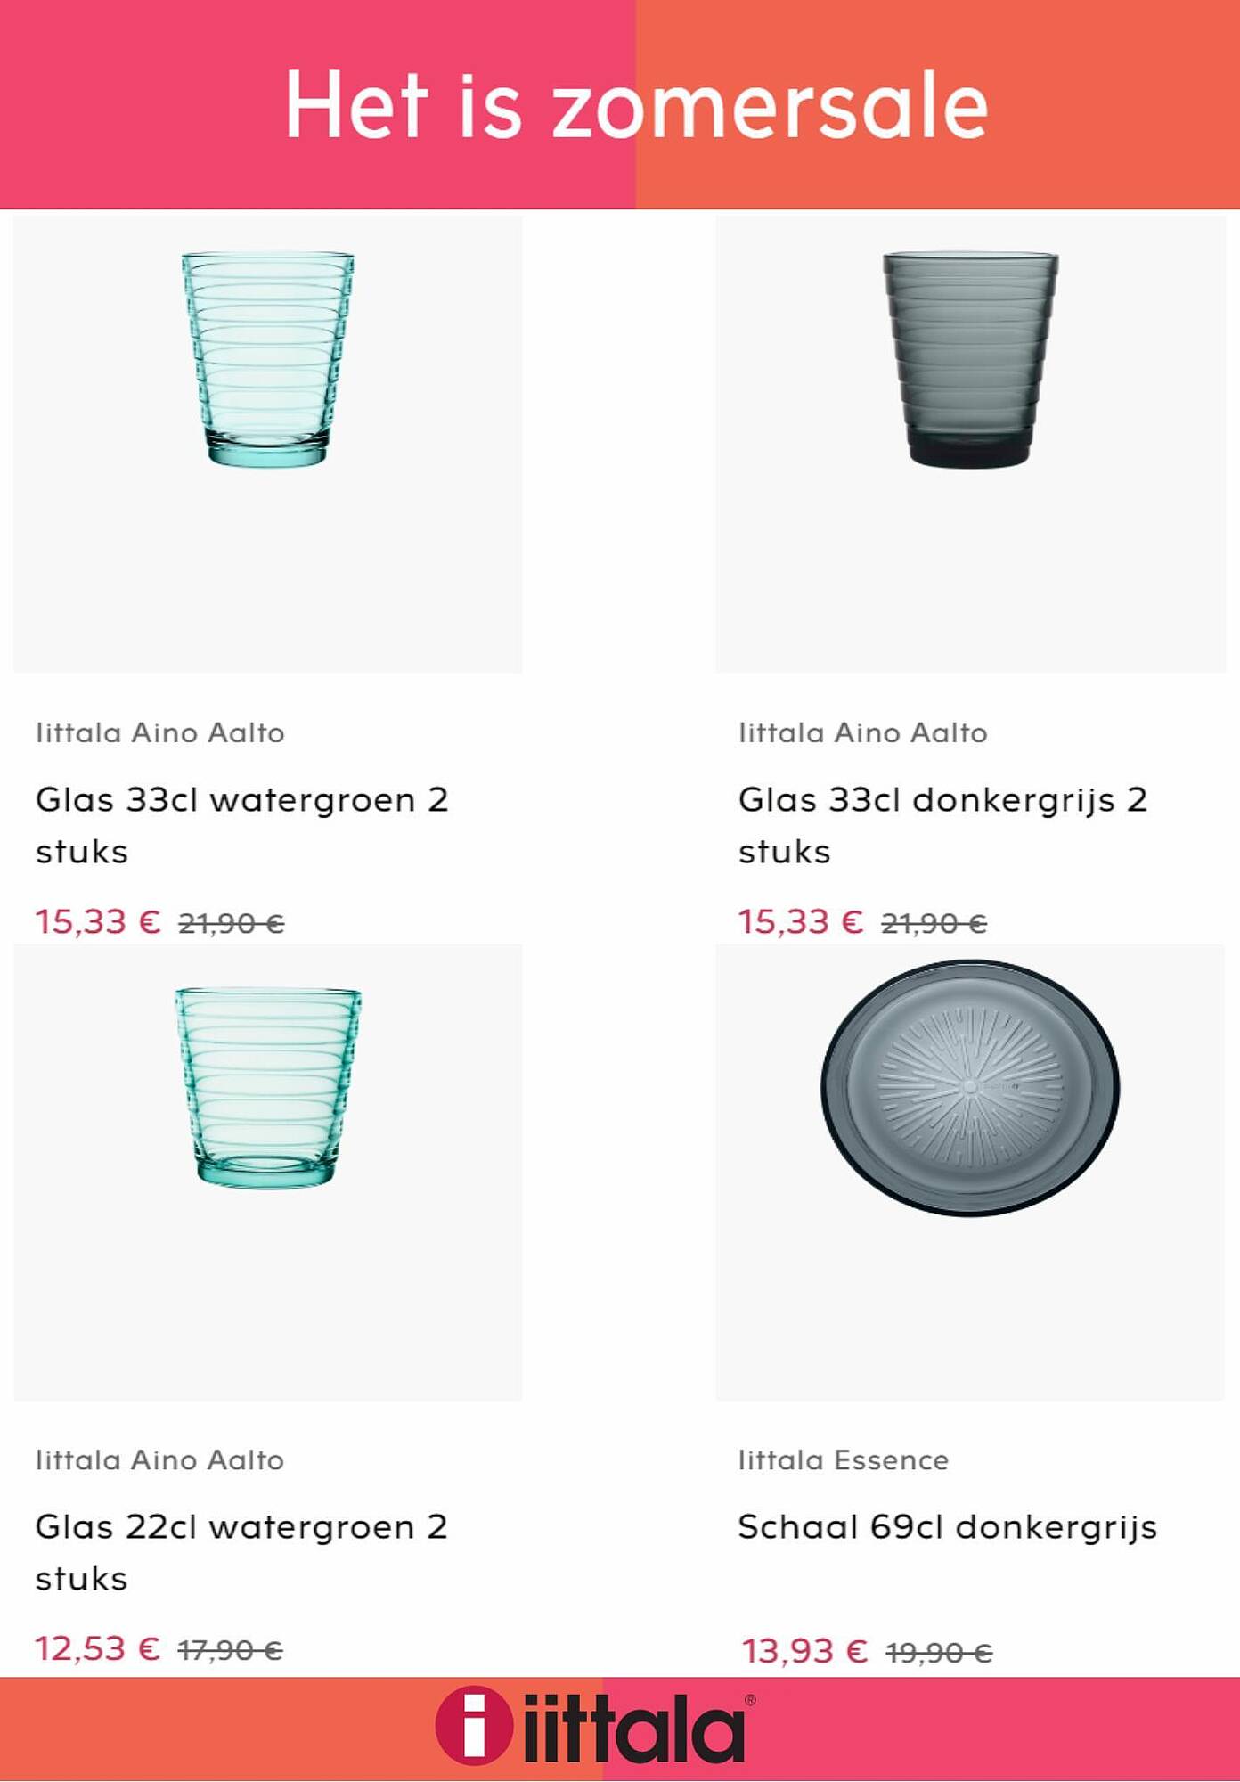
Task: Click 'Iittala Aino Aalto' label above donkergrijs glass
Action: [x=863, y=732]
